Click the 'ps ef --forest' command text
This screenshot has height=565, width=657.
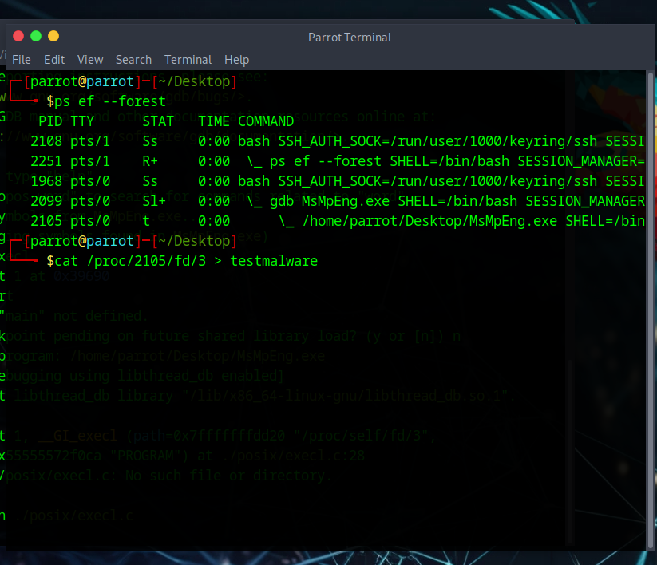(x=110, y=101)
